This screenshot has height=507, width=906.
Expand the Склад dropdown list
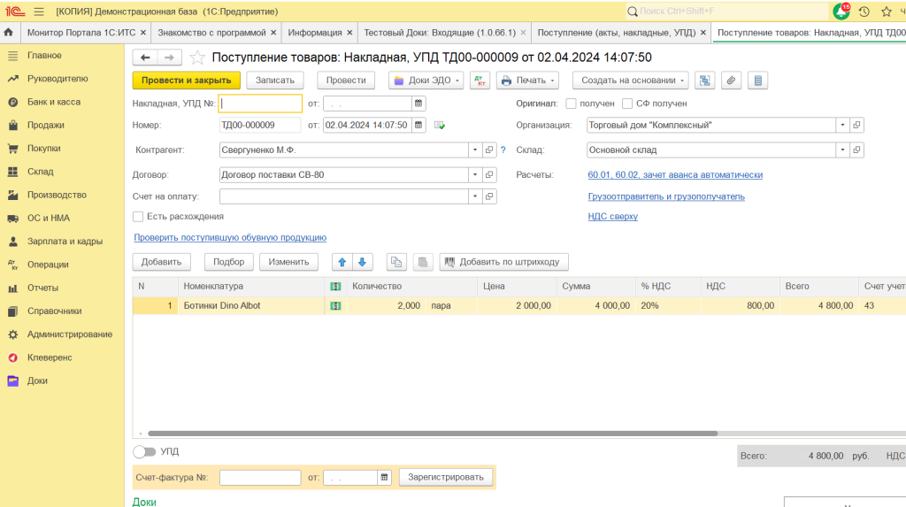(x=842, y=150)
